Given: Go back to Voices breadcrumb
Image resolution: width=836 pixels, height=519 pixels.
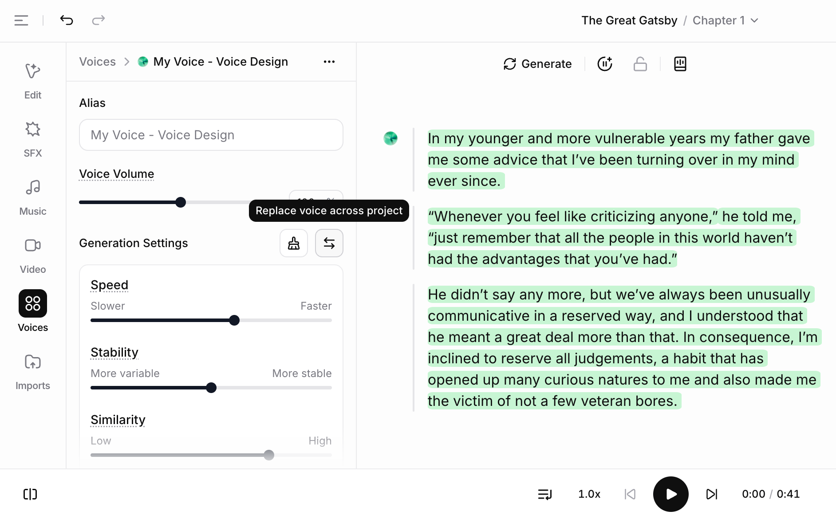Looking at the screenshot, I should pyautogui.click(x=98, y=62).
